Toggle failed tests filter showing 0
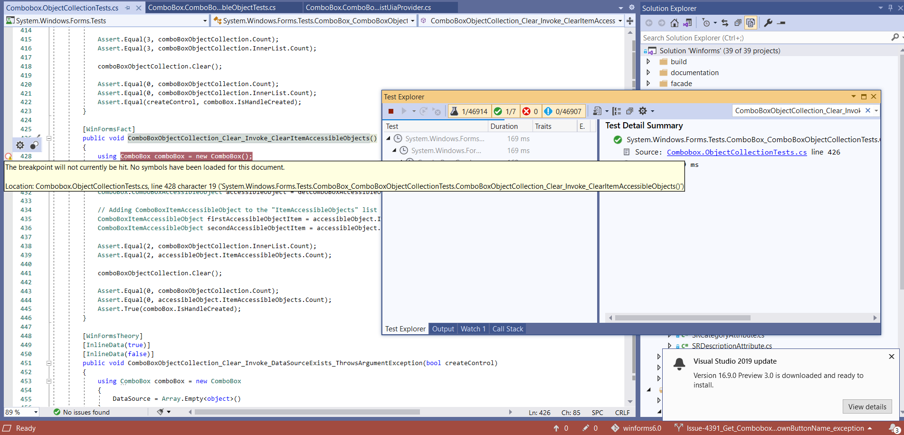The image size is (904, 435). [530, 111]
